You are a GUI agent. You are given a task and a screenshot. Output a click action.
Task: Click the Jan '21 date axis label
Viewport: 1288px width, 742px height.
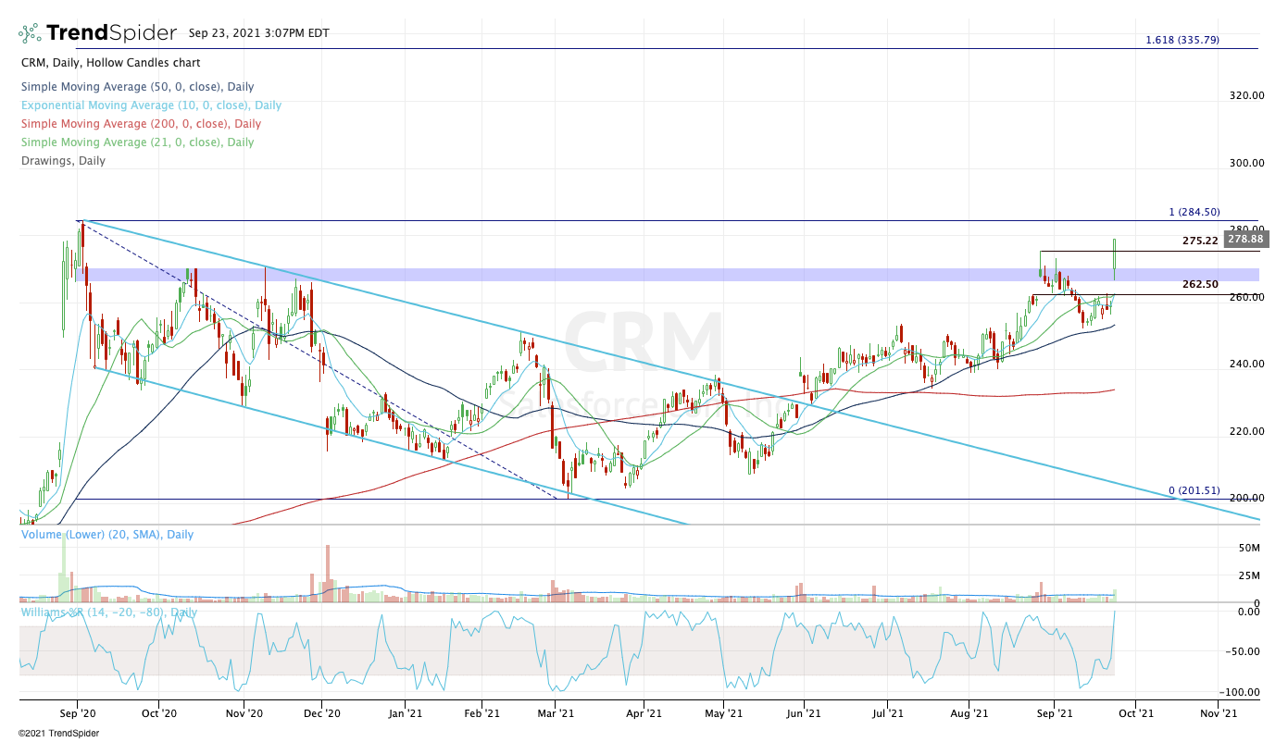(406, 713)
